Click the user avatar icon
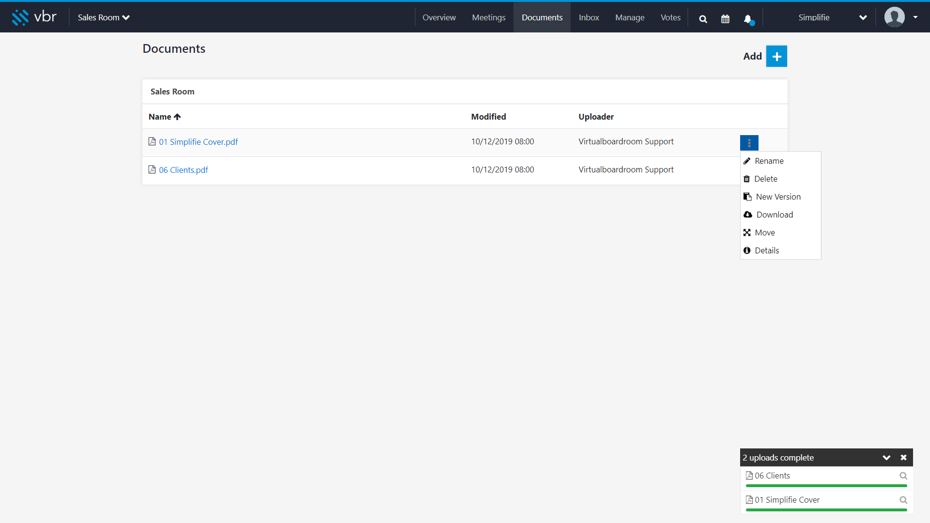The height and width of the screenshot is (523, 930). point(894,17)
